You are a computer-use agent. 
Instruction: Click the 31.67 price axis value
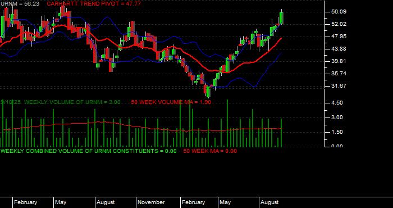tap(339, 86)
